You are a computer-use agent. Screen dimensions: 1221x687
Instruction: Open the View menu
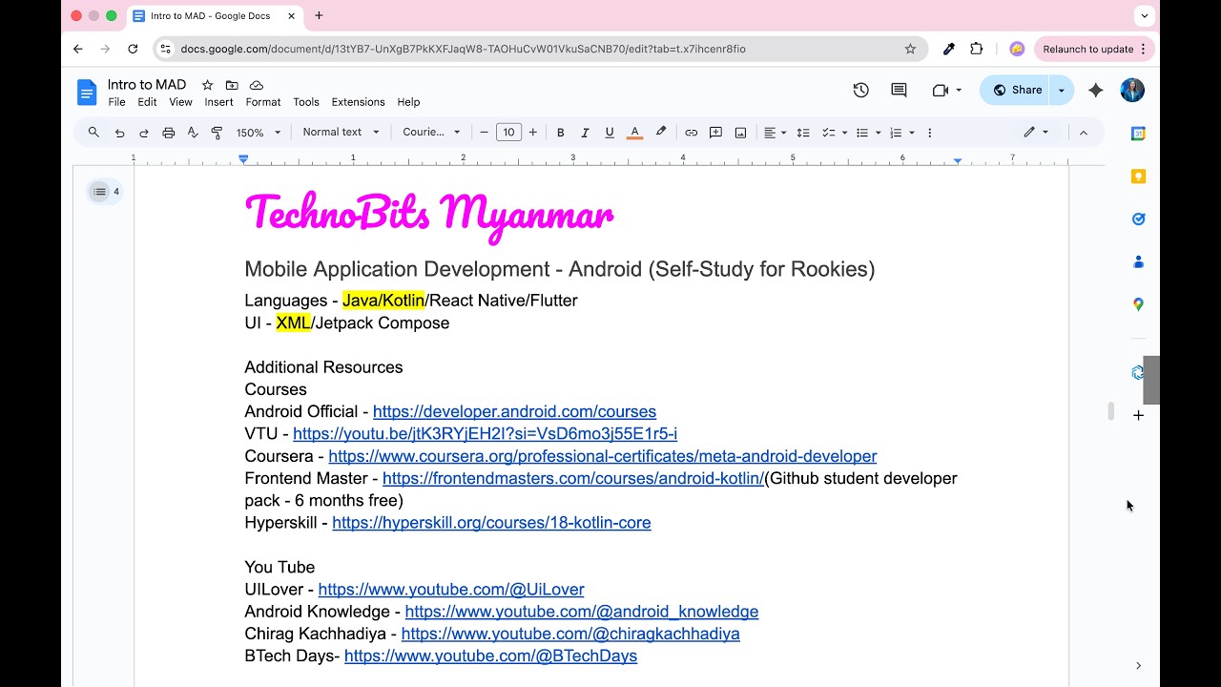pos(180,102)
